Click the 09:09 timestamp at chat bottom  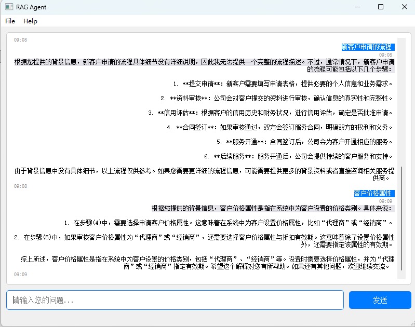click(x=20, y=275)
